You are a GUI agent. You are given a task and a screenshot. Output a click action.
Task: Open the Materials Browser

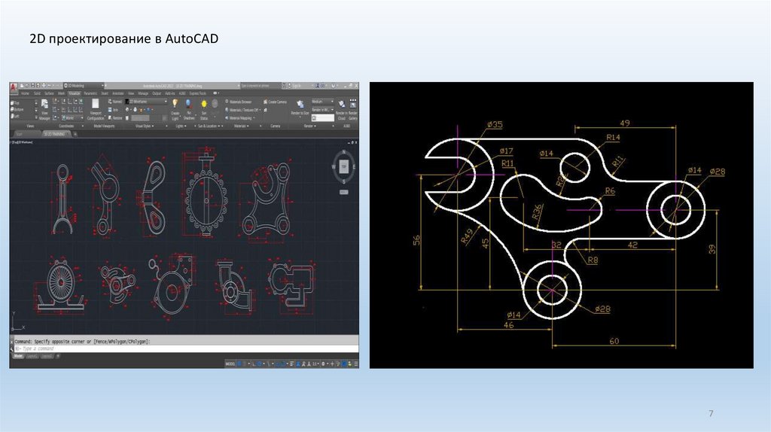pos(239,102)
